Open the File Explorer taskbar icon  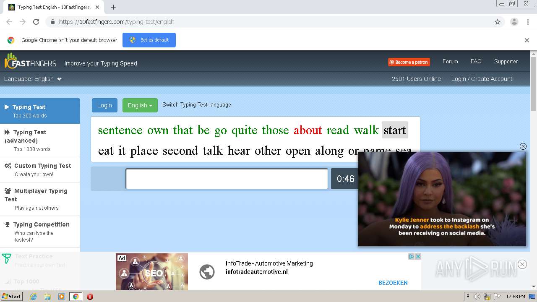pos(47,297)
